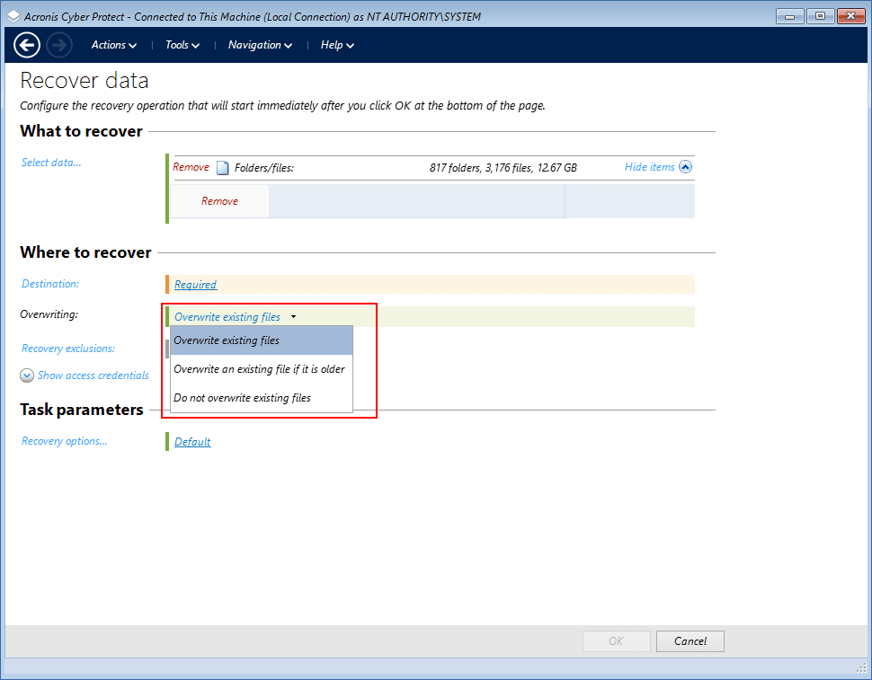Click Remove next to Folders/files
Image resolution: width=872 pixels, height=680 pixels.
coord(191,167)
